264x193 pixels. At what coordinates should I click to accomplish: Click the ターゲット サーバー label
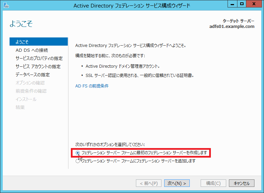point(238,21)
